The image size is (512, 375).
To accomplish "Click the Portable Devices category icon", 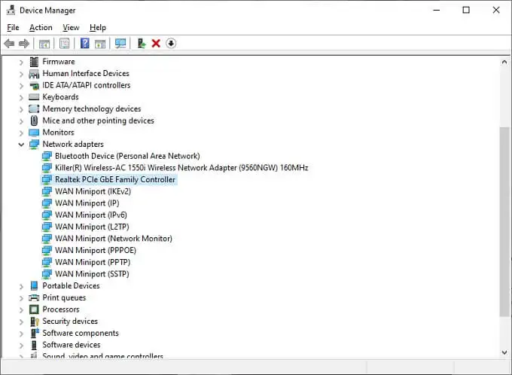I will point(34,286).
